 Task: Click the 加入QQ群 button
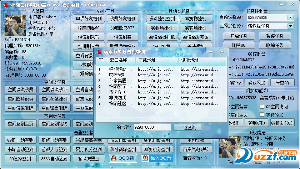(x=157, y=158)
